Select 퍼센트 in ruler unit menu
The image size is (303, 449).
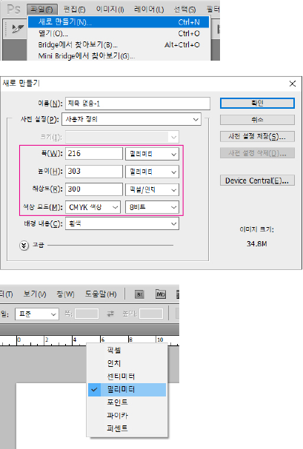pos(127,428)
